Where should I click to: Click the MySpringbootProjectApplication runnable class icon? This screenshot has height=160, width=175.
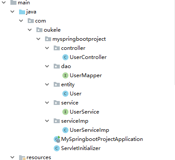tap(57, 139)
